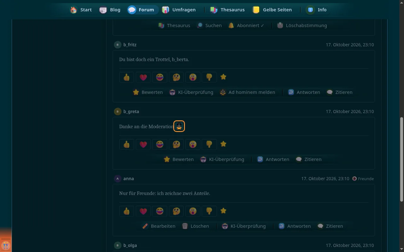The width and height of the screenshot is (404, 252).
Task: Add thinking-face reaction to b_greta's post
Action: pos(176,144)
